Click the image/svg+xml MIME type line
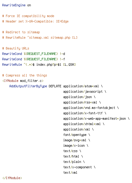This screenshot has height=183, width=132. pyautogui.click(x=76, y=140)
